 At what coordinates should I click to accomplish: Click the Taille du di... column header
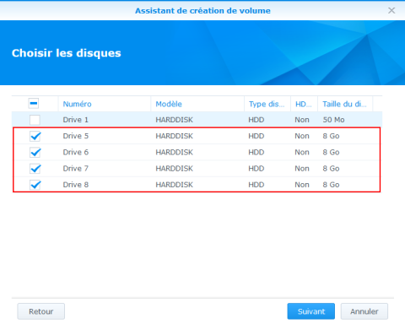point(345,104)
